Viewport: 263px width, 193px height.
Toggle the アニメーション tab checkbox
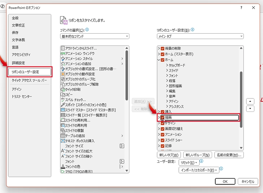162,135
